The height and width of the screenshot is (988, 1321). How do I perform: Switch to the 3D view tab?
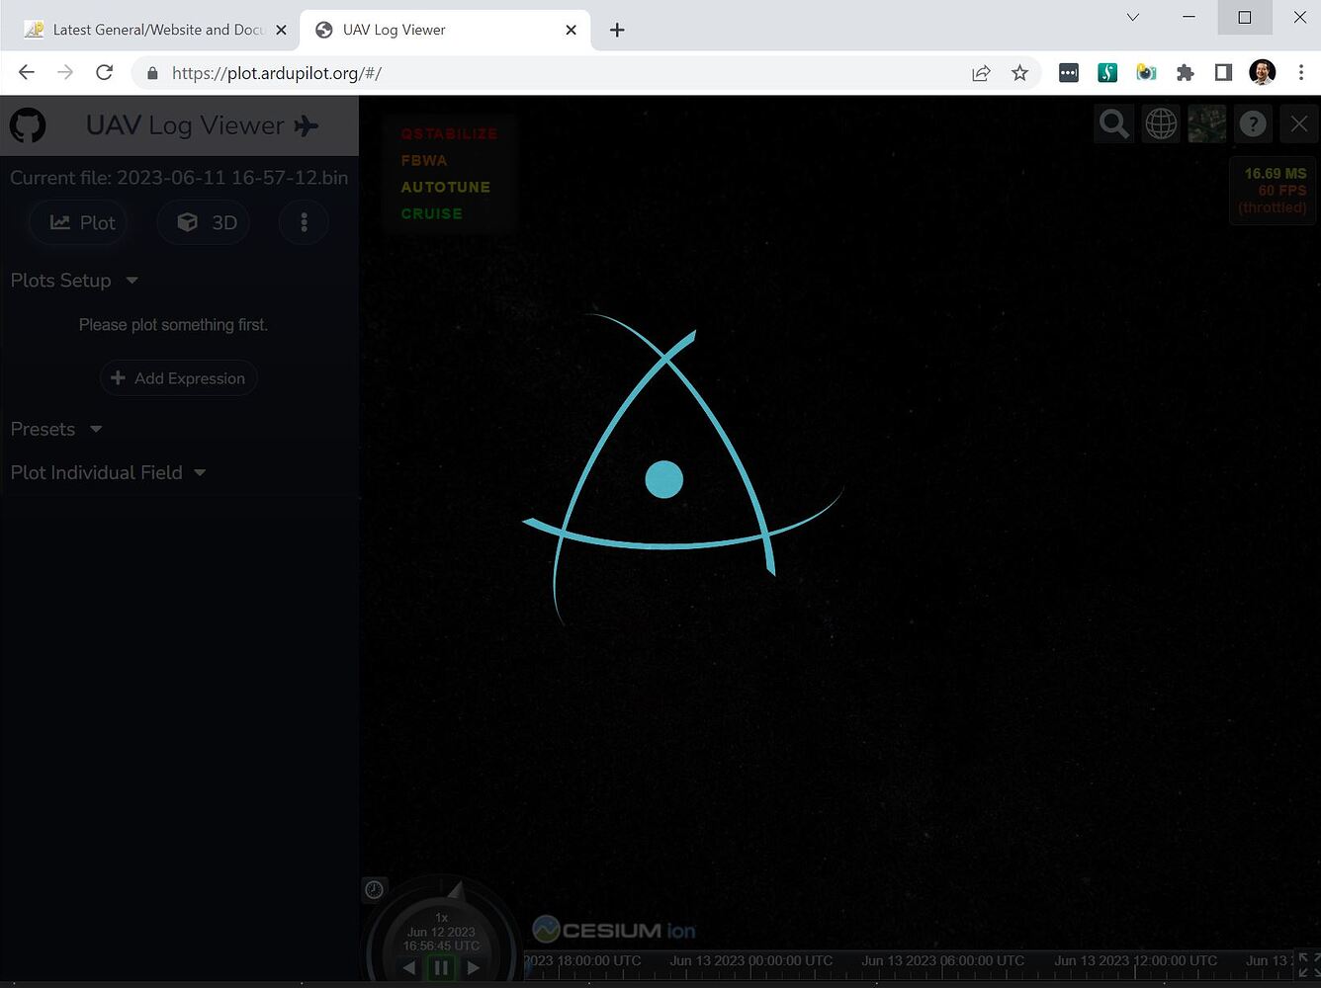coord(203,222)
